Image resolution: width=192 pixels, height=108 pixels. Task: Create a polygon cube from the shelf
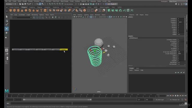click(x=14, y=10)
